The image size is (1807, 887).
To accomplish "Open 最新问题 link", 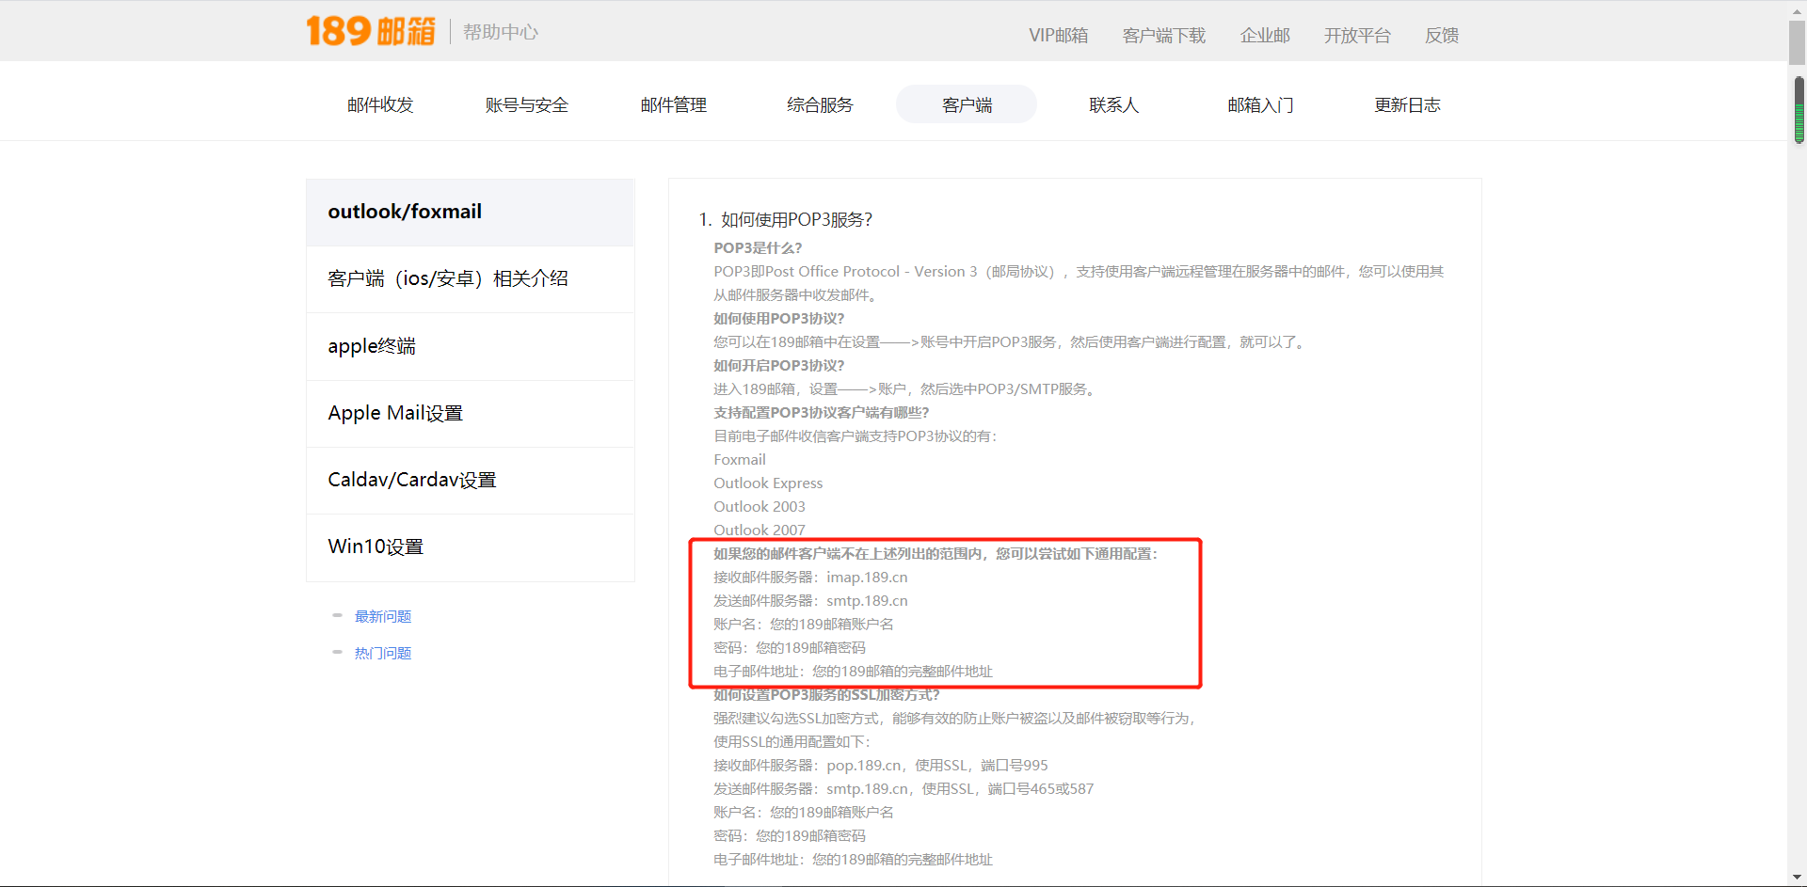I will [x=383, y=617].
